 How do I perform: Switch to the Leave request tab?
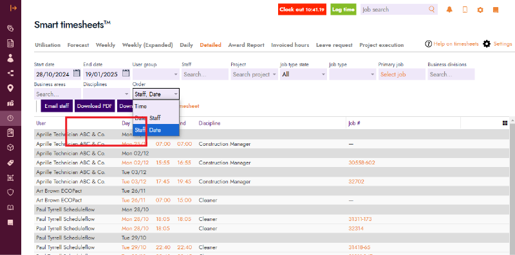[334, 45]
